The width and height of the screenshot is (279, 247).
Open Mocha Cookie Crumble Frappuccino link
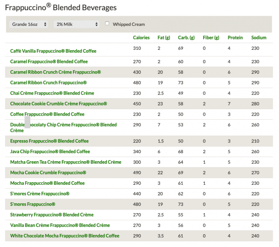coord(48,172)
